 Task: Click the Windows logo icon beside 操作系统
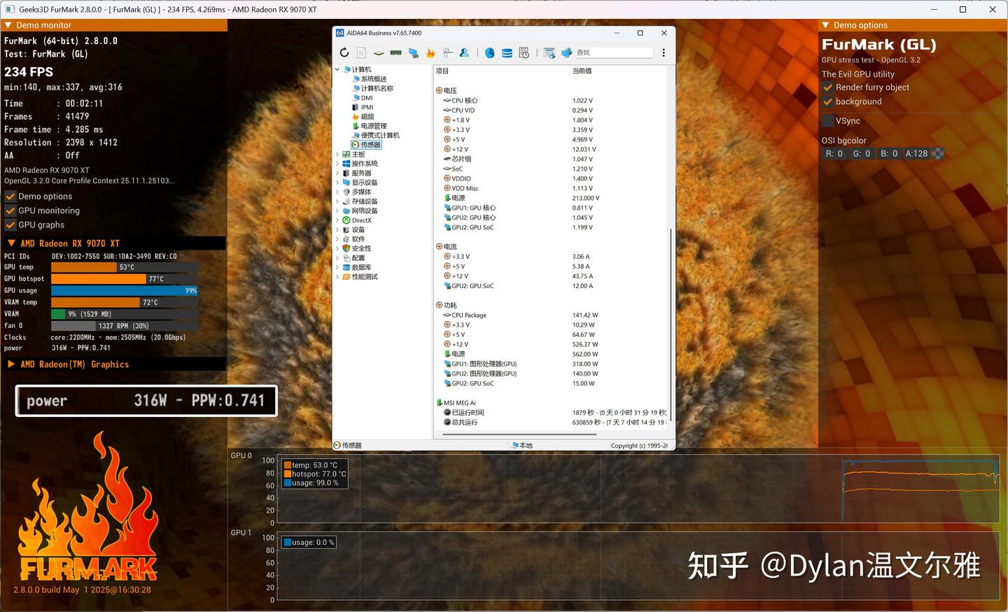[x=346, y=164]
